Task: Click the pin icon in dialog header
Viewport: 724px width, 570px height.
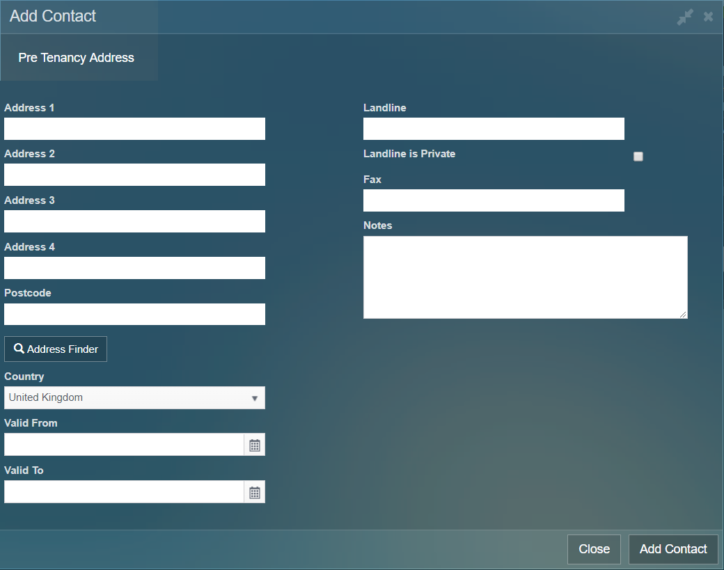Action: pos(685,17)
